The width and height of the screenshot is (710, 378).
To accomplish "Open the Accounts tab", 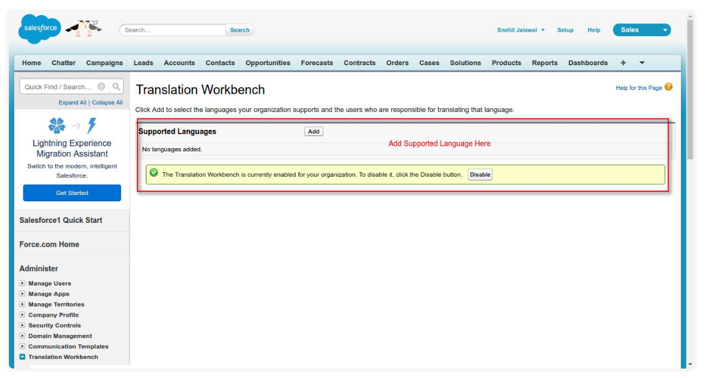I will (179, 63).
